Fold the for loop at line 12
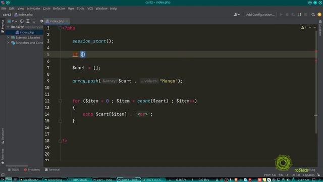 [x=60, y=101]
